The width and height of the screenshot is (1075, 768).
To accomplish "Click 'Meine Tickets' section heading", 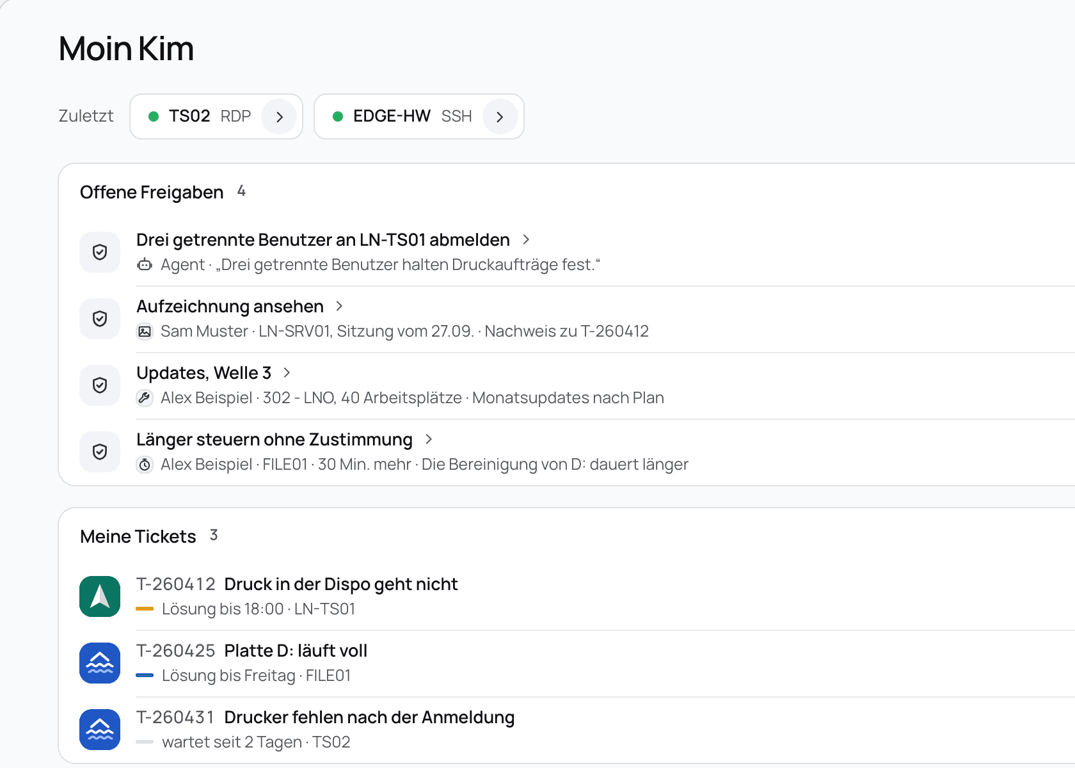I will [138, 536].
